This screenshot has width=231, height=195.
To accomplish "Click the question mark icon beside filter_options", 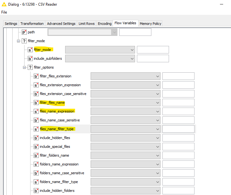I will (x=30, y=67).
